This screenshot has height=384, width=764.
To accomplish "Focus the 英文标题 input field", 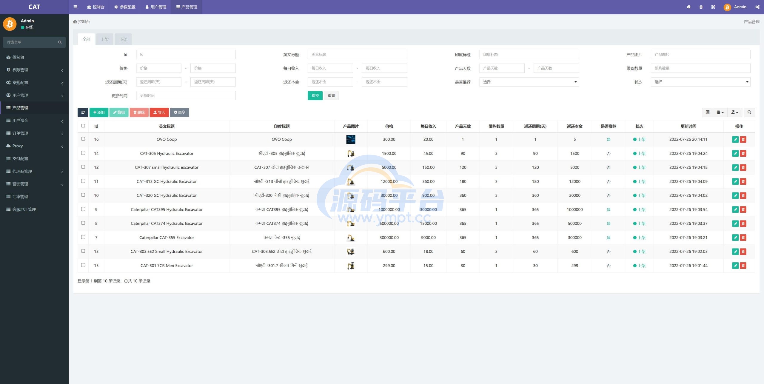I will tap(357, 54).
